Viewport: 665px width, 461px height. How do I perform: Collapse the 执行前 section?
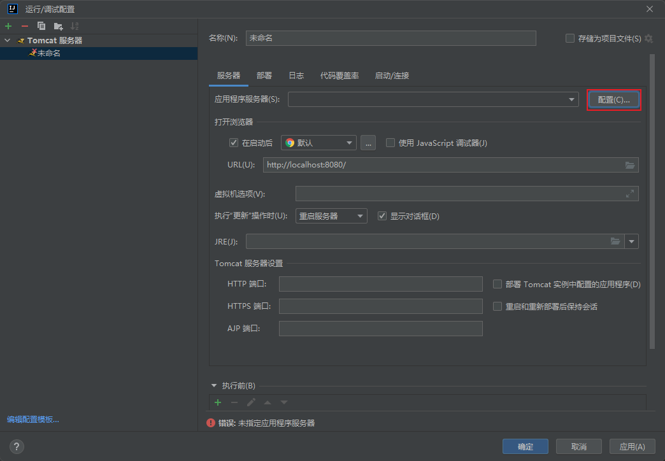pyautogui.click(x=214, y=385)
